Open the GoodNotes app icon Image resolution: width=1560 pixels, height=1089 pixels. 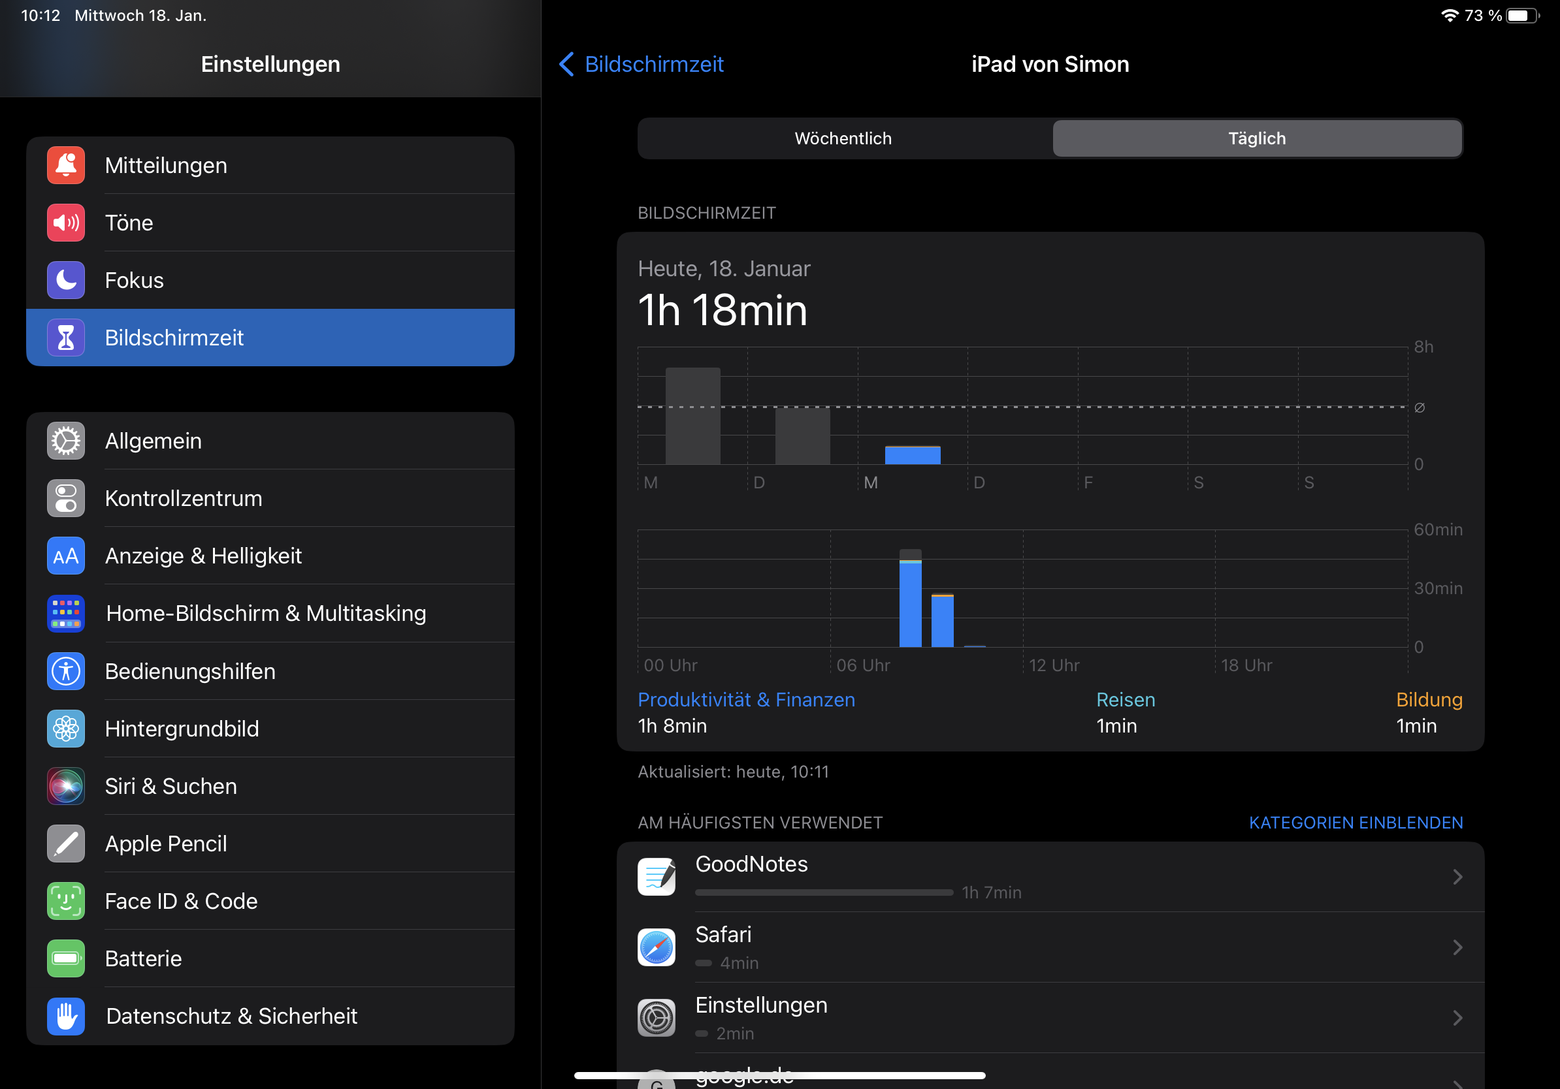[x=657, y=877]
